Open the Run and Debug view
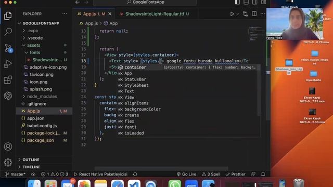 8,64
